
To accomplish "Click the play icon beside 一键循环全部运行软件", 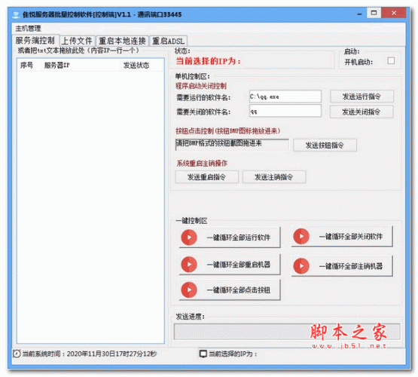I will pyautogui.click(x=189, y=238).
